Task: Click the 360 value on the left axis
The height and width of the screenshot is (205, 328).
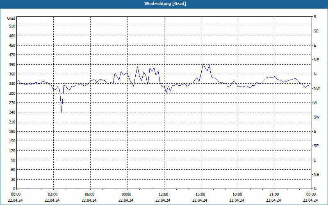Action: tap(12, 74)
